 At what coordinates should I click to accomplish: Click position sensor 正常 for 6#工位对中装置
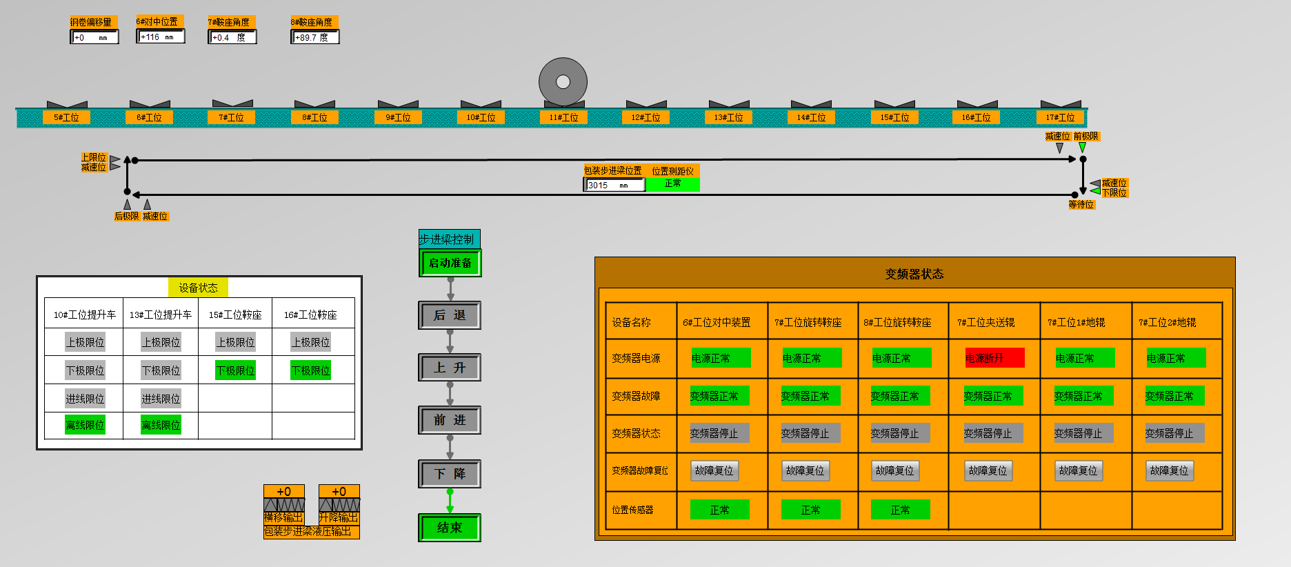pos(720,510)
